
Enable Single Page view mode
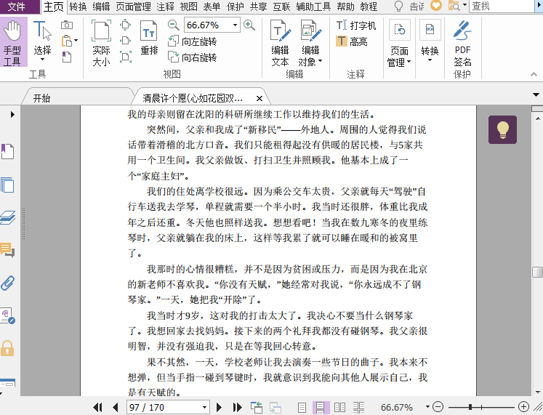tap(302, 408)
